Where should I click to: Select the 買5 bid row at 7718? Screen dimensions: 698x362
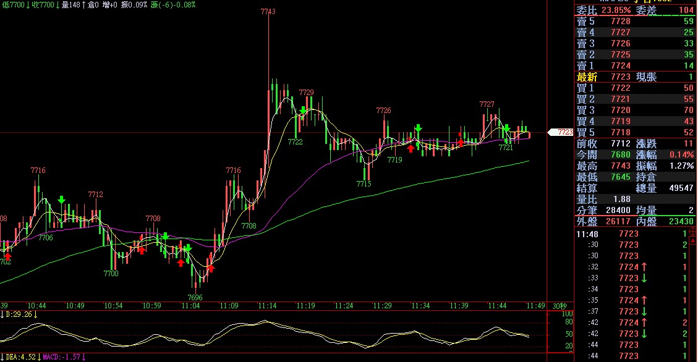pyautogui.click(x=635, y=133)
